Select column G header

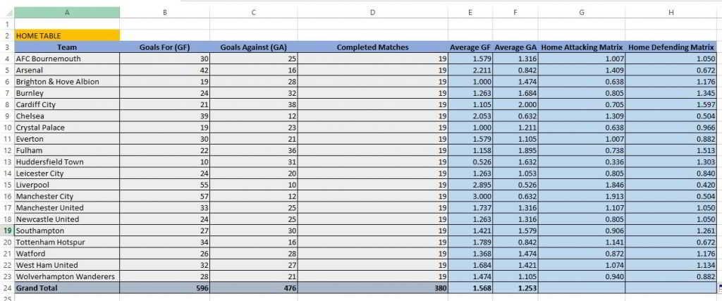pyautogui.click(x=582, y=13)
